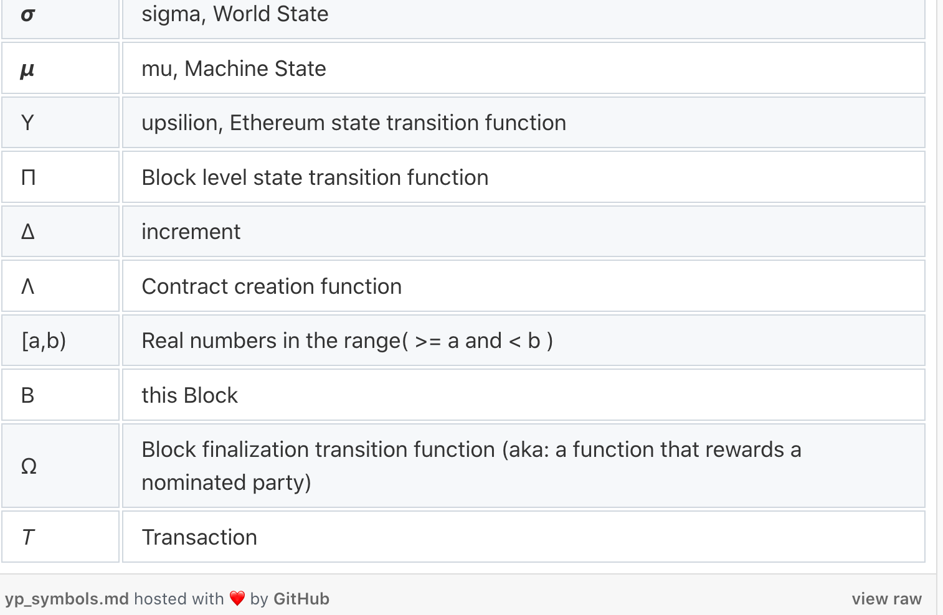The height and width of the screenshot is (615, 943).
Task: Click the 'Transaction' description cell
Action: point(524,537)
